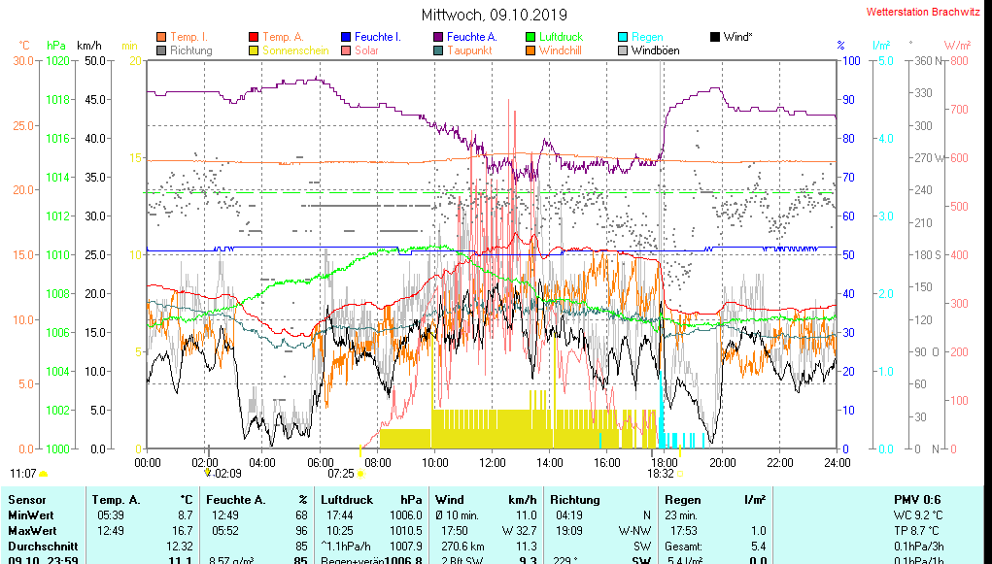Click the 12:00 time axis label

tap(493, 462)
